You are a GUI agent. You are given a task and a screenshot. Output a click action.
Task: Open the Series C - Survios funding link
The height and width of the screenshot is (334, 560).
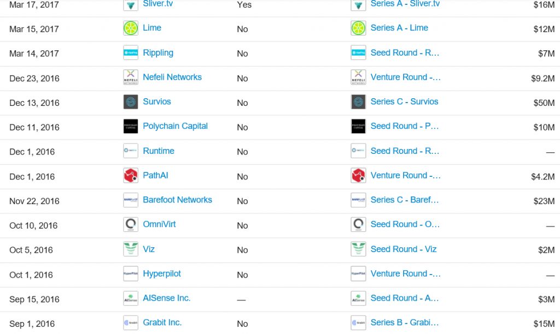point(404,102)
